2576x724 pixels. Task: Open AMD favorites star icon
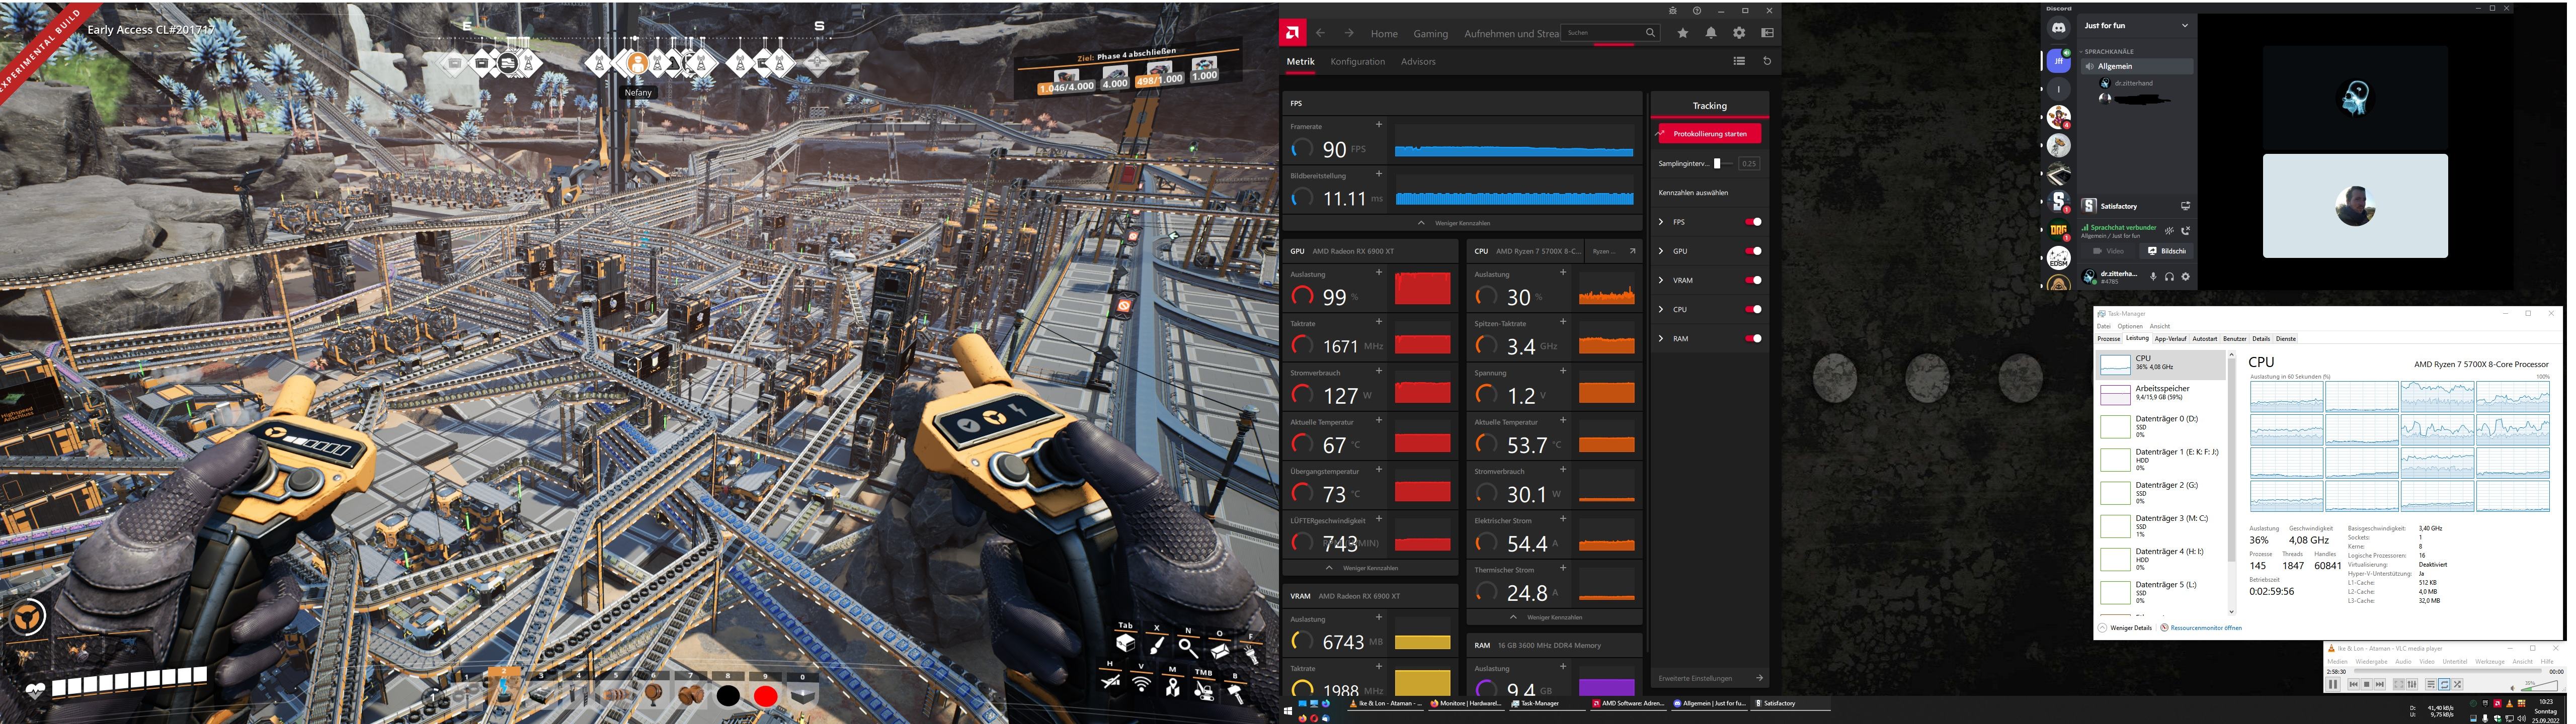click(x=1683, y=33)
